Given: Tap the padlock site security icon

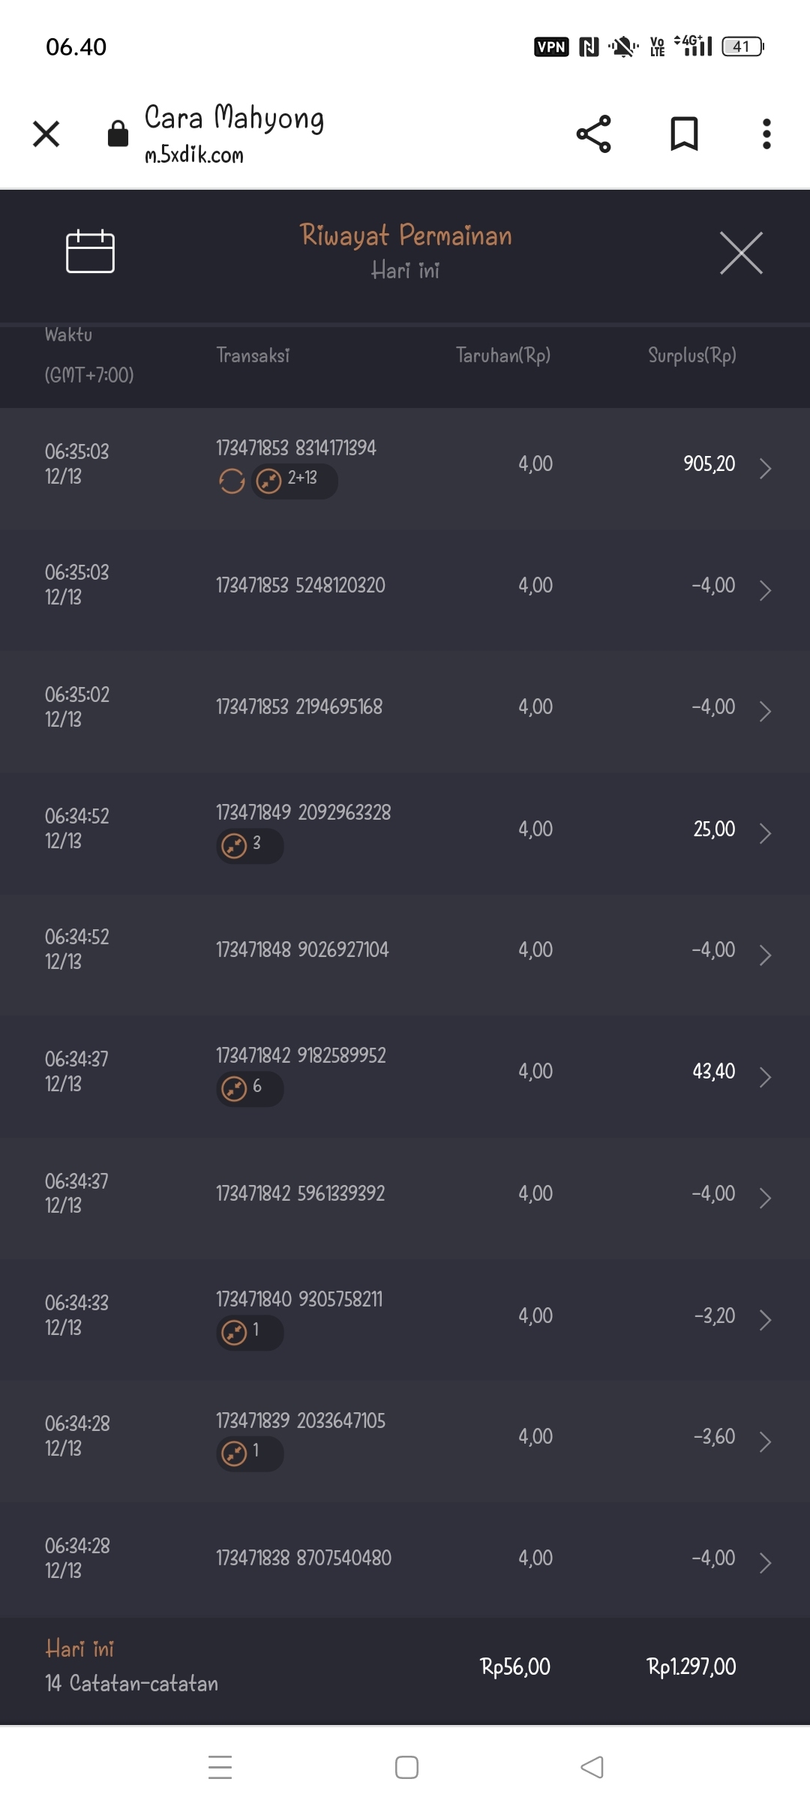Looking at the screenshot, I should pyautogui.click(x=118, y=134).
